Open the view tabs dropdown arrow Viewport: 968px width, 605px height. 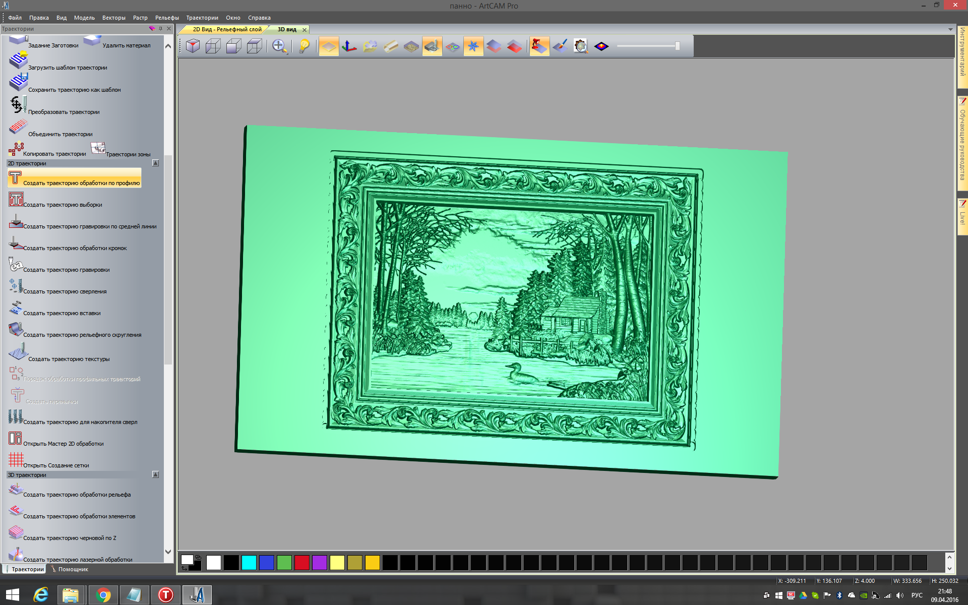950,29
